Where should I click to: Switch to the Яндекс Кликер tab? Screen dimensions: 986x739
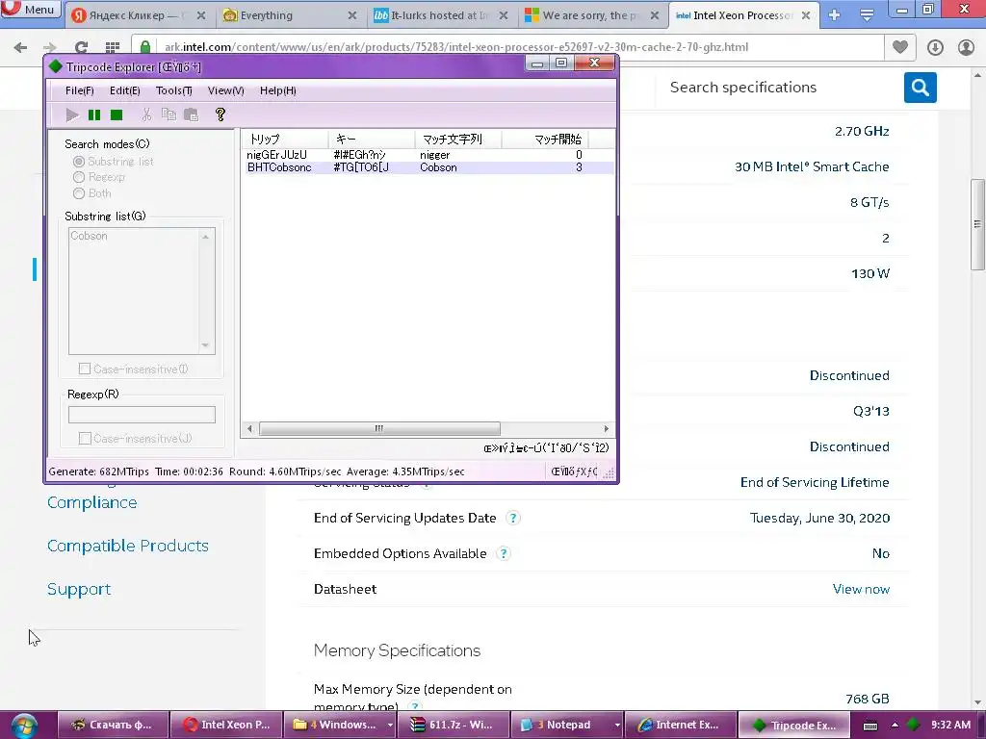point(137,15)
